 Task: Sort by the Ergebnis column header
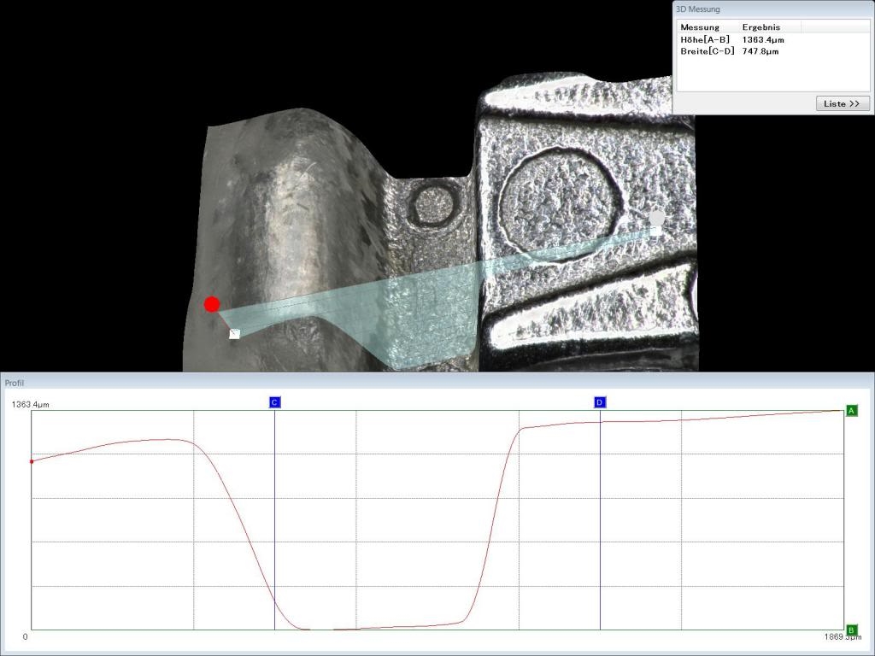click(x=760, y=27)
